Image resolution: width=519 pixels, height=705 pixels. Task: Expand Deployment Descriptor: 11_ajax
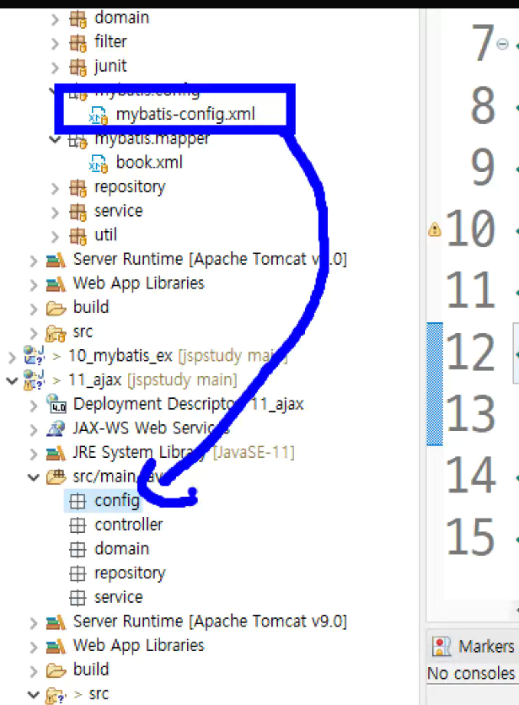click(x=34, y=405)
